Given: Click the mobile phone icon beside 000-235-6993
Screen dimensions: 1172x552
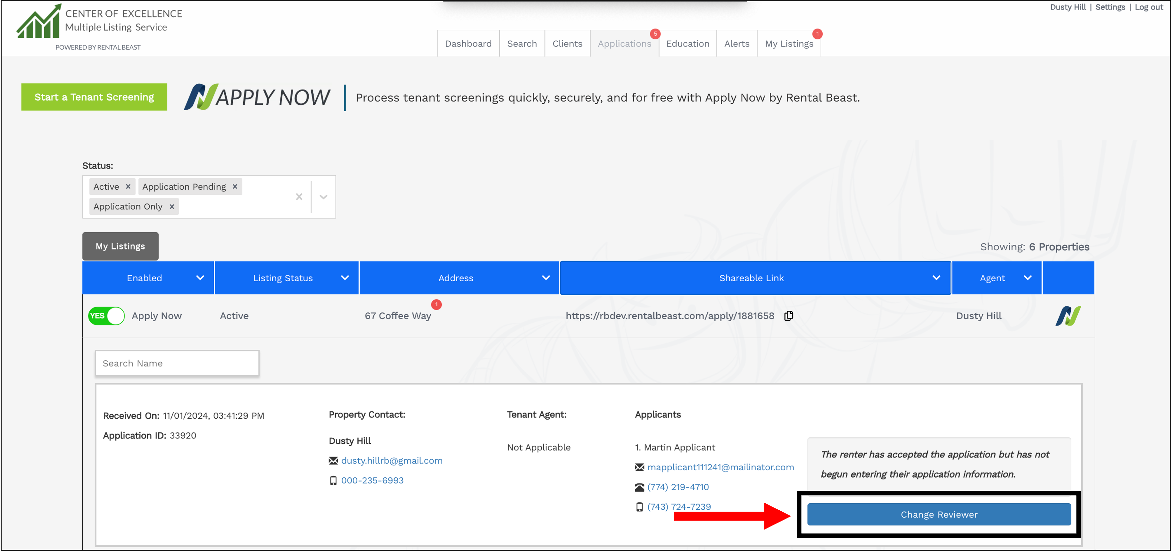Looking at the screenshot, I should coord(333,480).
